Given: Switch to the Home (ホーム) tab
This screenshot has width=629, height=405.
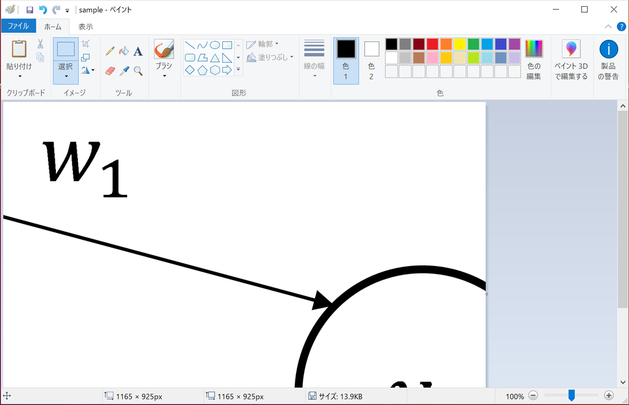Looking at the screenshot, I should (x=53, y=26).
